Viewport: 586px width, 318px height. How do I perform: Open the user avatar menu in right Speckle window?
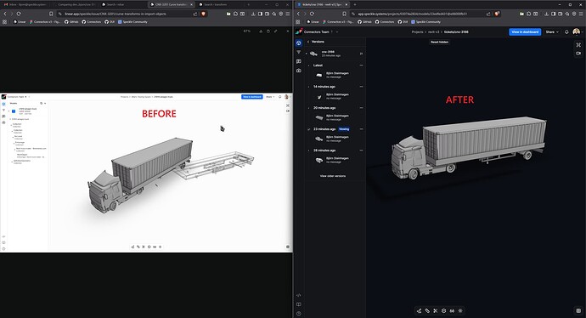click(x=577, y=31)
